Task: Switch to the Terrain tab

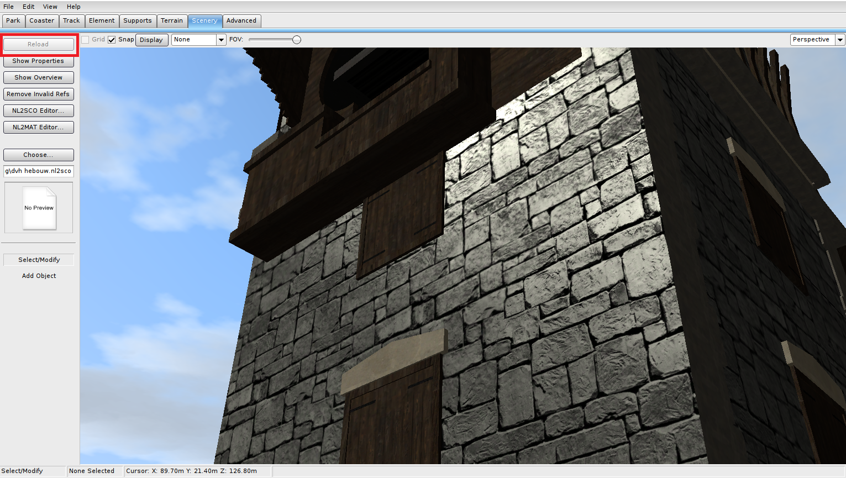Action: (172, 21)
